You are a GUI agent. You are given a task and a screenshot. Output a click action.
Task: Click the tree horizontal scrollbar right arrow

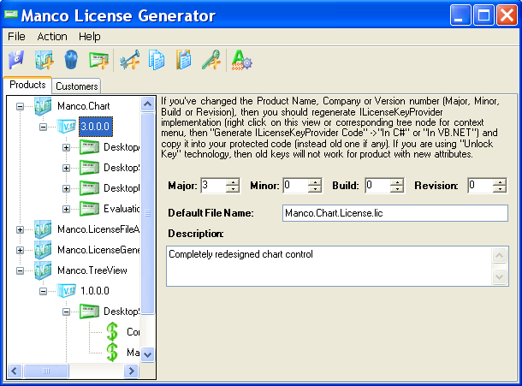tap(132, 371)
